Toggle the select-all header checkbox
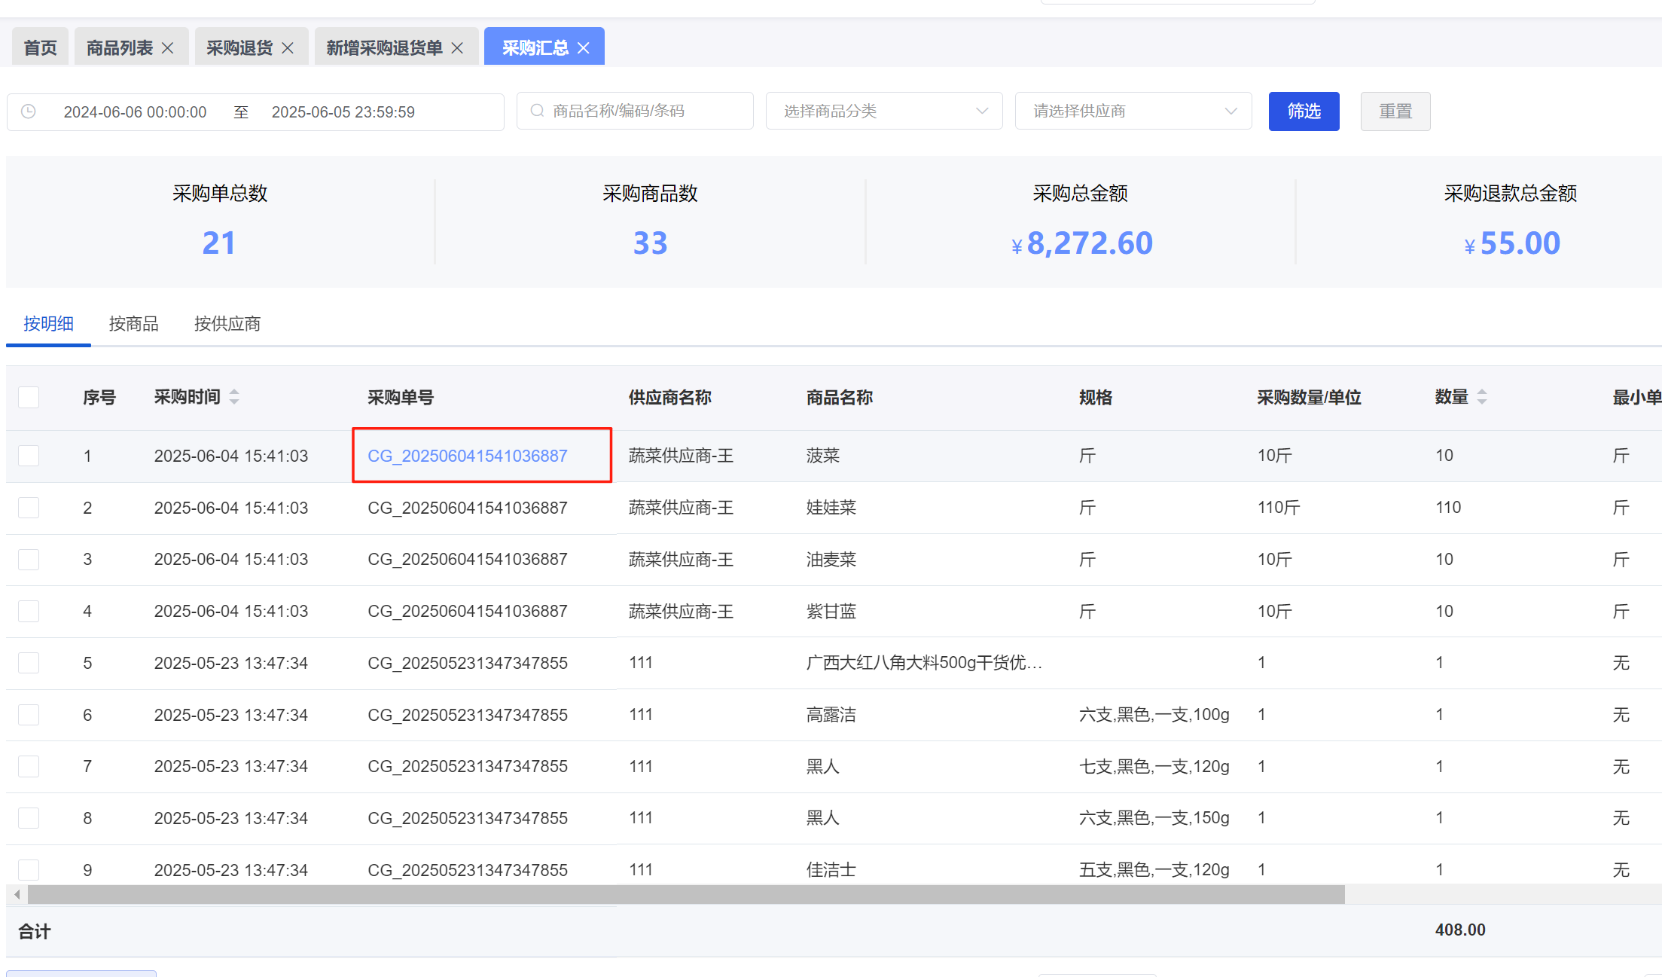The image size is (1662, 977). 29,397
